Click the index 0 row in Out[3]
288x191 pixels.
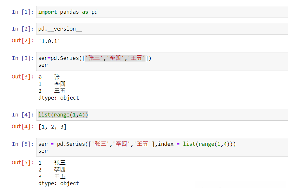coord(52,77)
